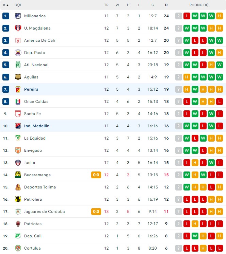Screen dimensions: 226x254
Task: Click the U. Magdalena club logo
Action: point(18,28)
